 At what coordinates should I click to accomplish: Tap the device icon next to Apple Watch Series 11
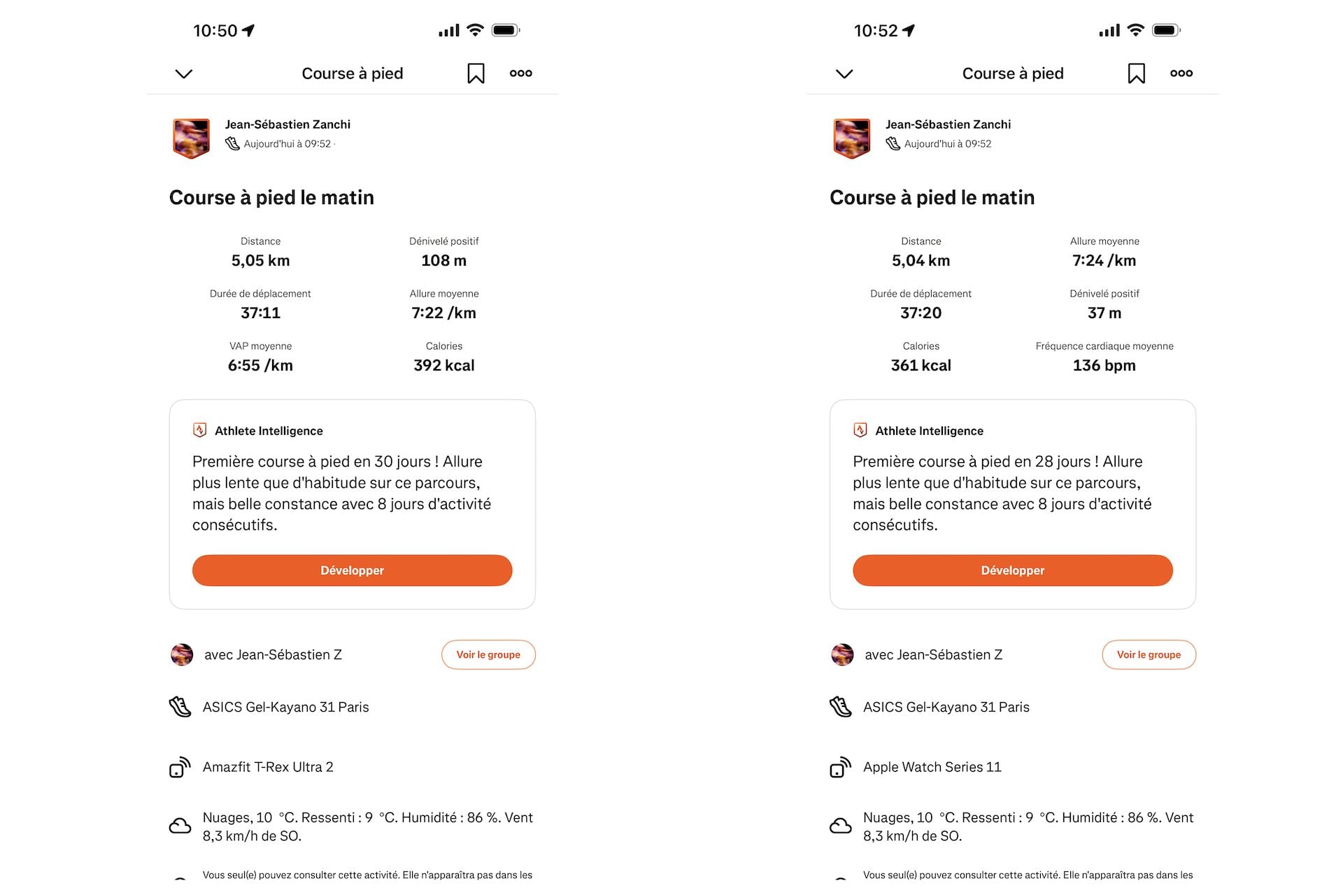coord(840,767)
